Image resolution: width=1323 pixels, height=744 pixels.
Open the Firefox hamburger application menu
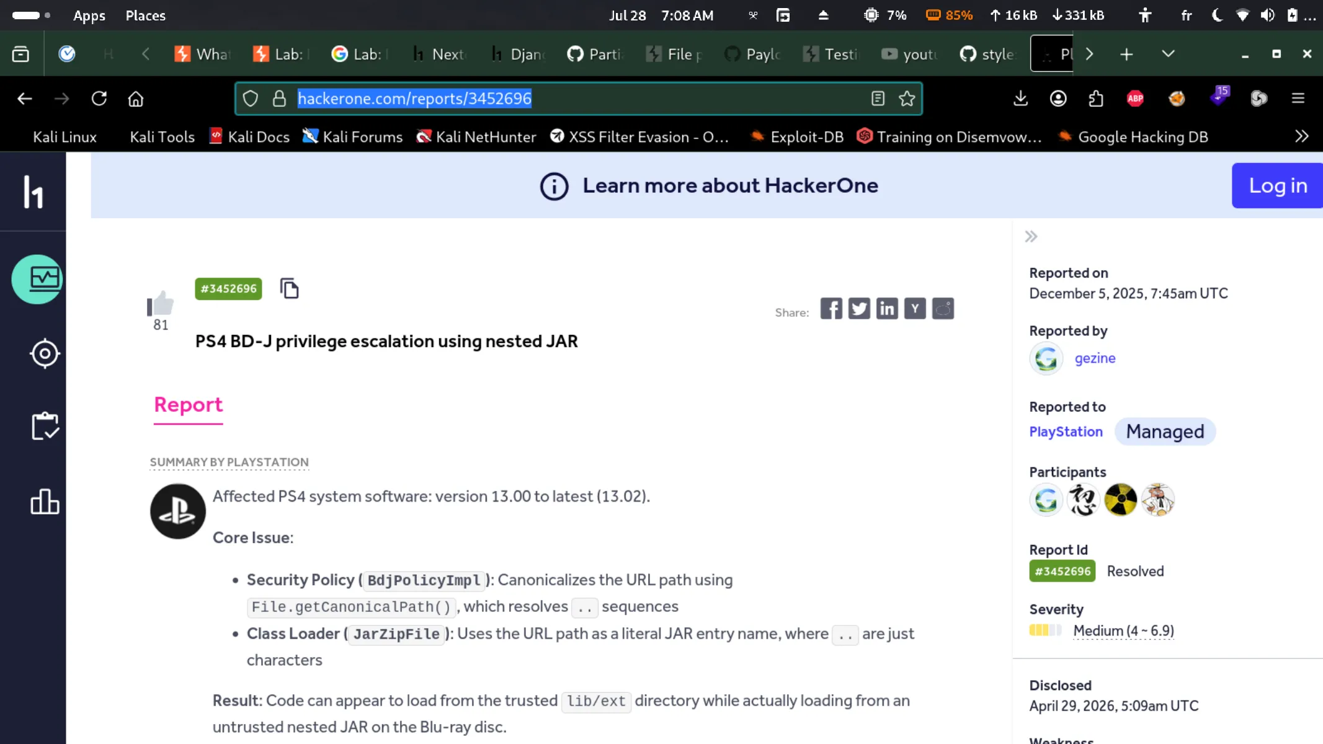tap(1298, 99)
